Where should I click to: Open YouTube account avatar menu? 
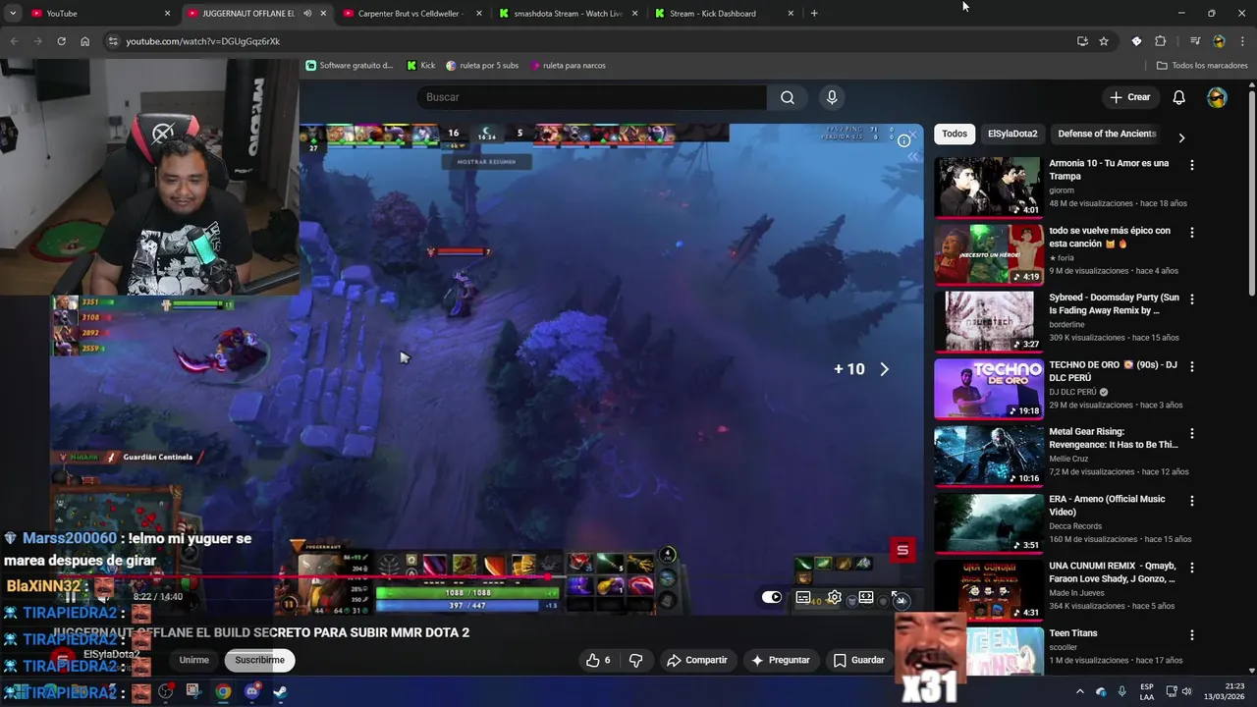pos(1217,97)
